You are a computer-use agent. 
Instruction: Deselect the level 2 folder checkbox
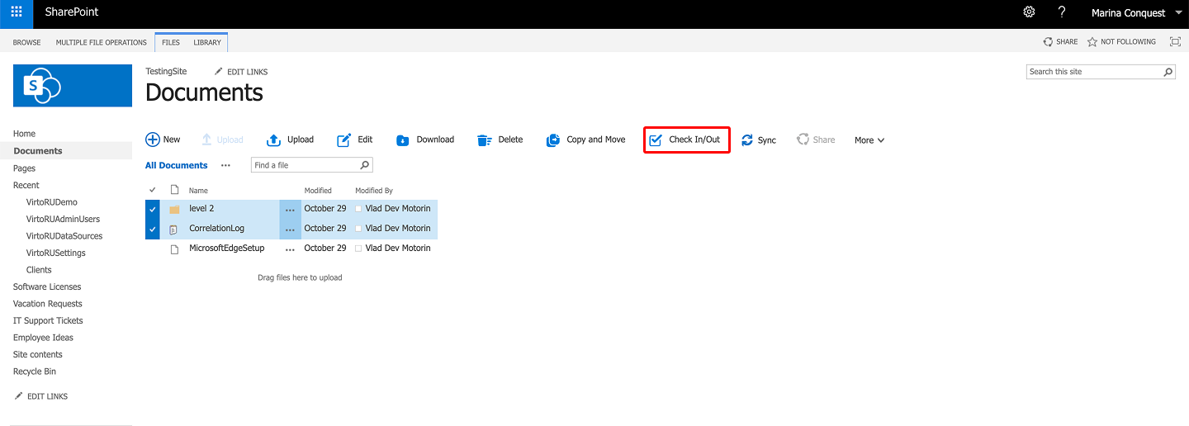[x=152, y=209]
